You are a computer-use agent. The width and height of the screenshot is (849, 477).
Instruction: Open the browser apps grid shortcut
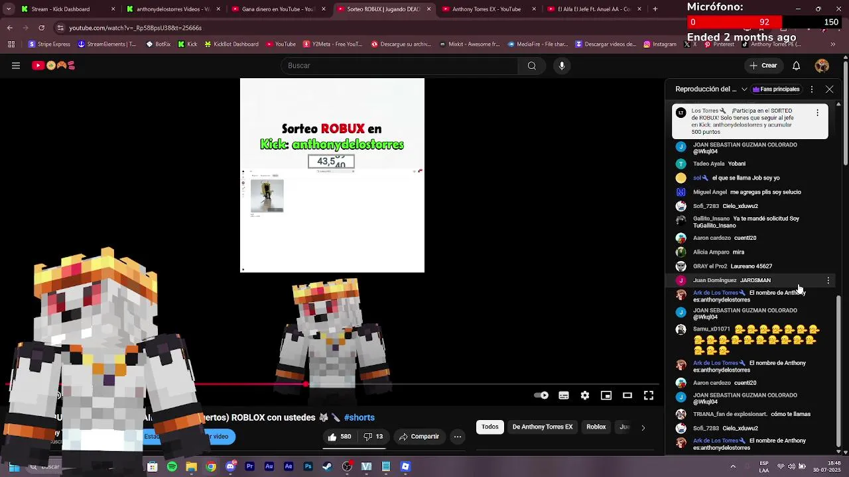[x=11, y=44]
